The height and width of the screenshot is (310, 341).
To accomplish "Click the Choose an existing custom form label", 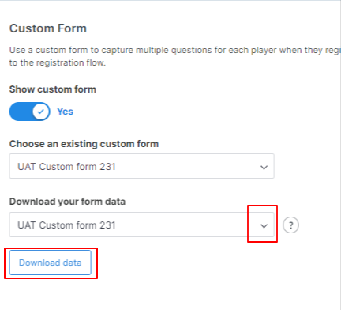I will coord(84,144).
